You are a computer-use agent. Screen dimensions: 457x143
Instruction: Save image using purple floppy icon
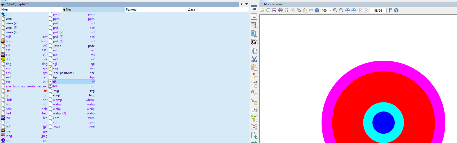coord(274,10)
